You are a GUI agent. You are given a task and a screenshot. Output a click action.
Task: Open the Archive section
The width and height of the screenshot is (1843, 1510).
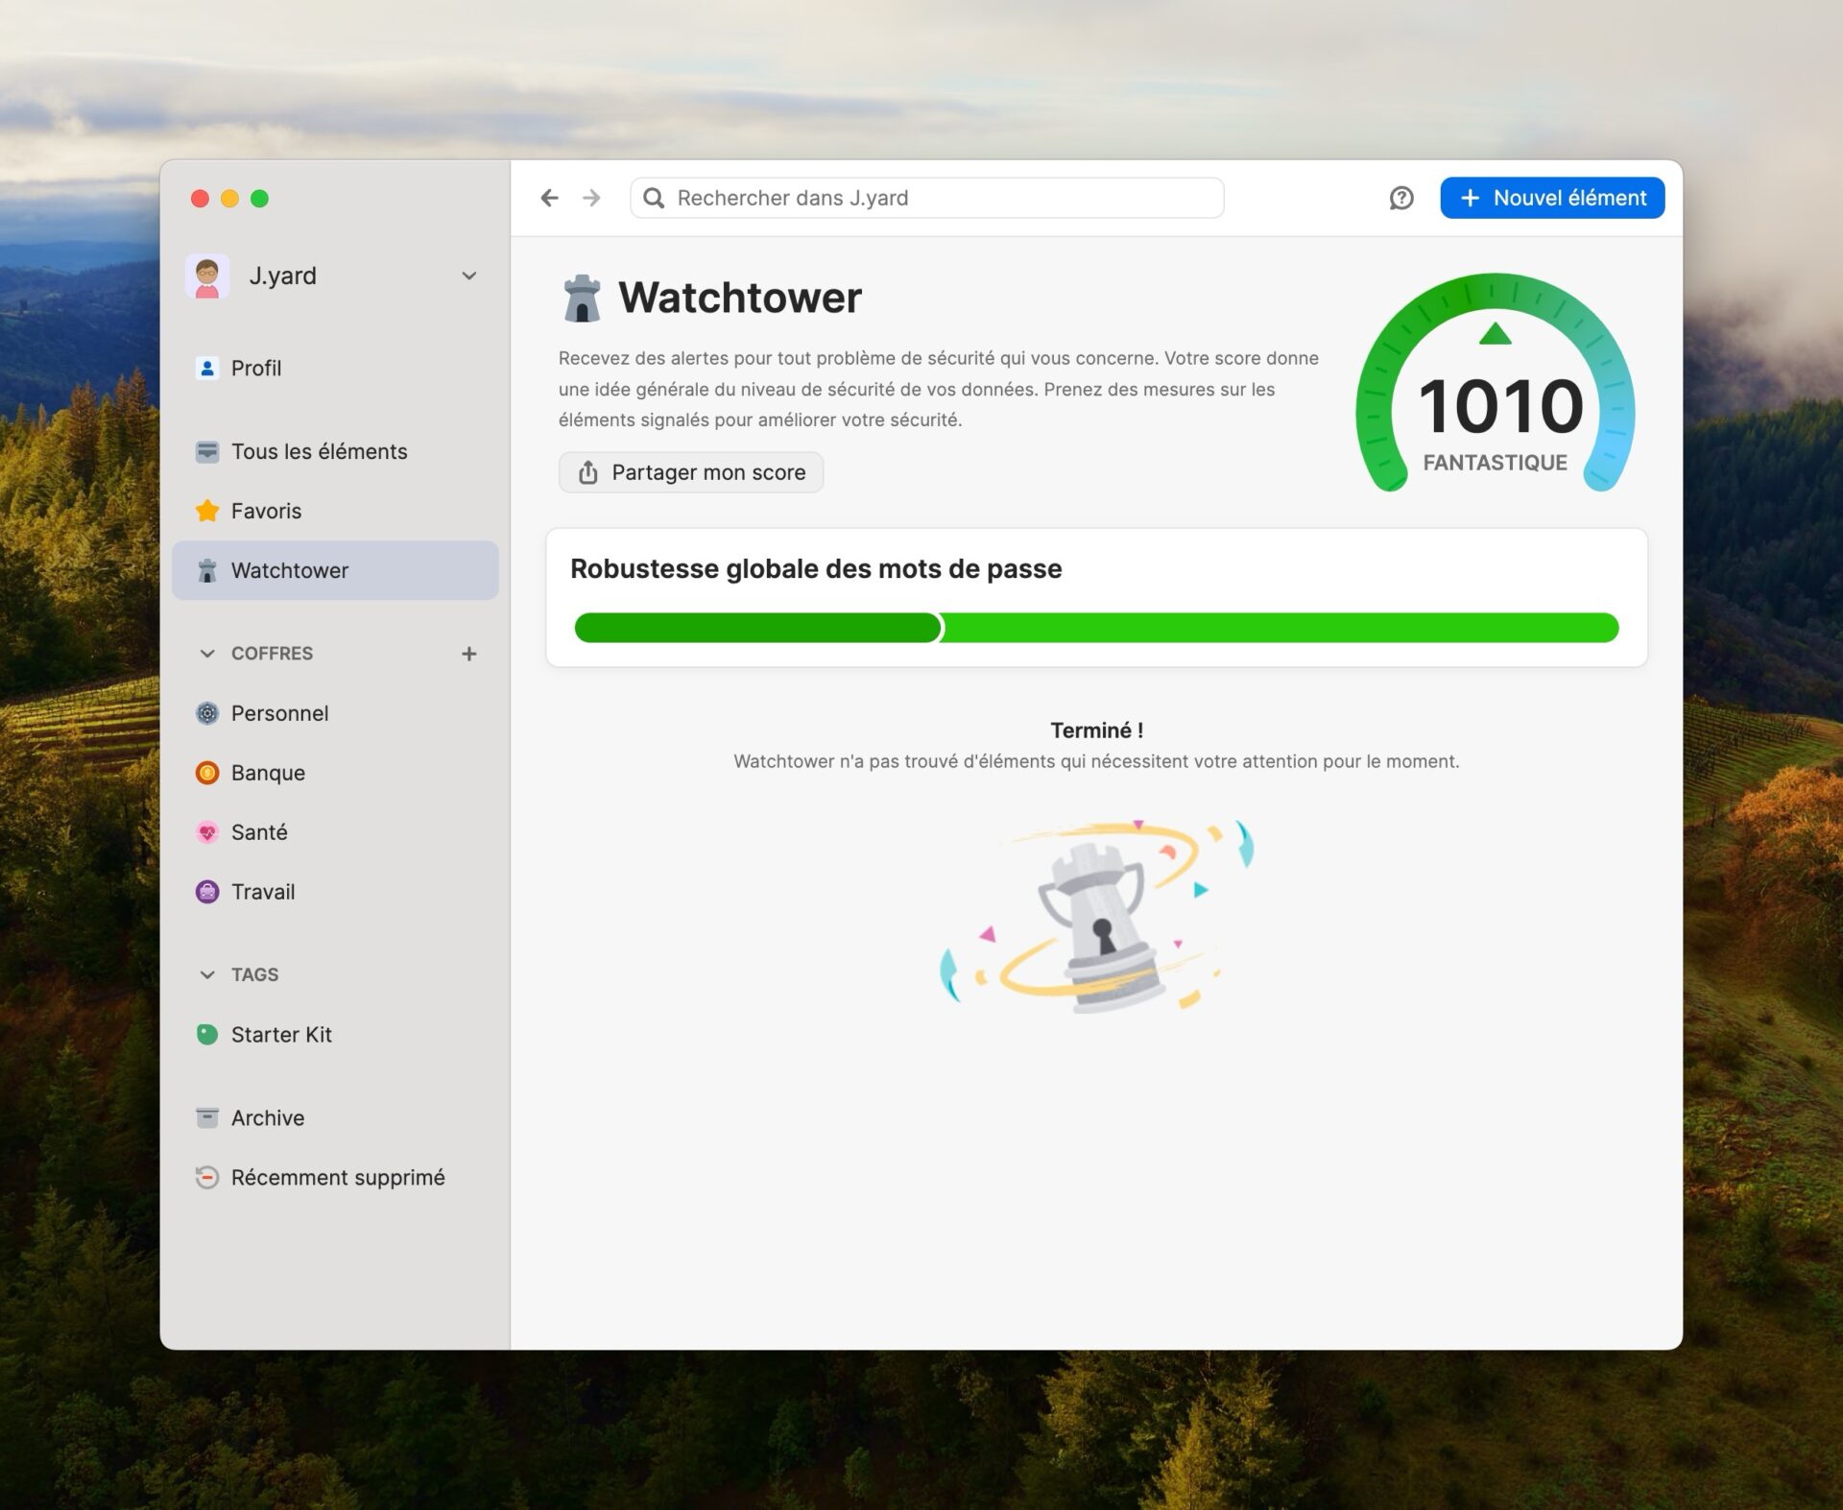[x=335, y=1117]
